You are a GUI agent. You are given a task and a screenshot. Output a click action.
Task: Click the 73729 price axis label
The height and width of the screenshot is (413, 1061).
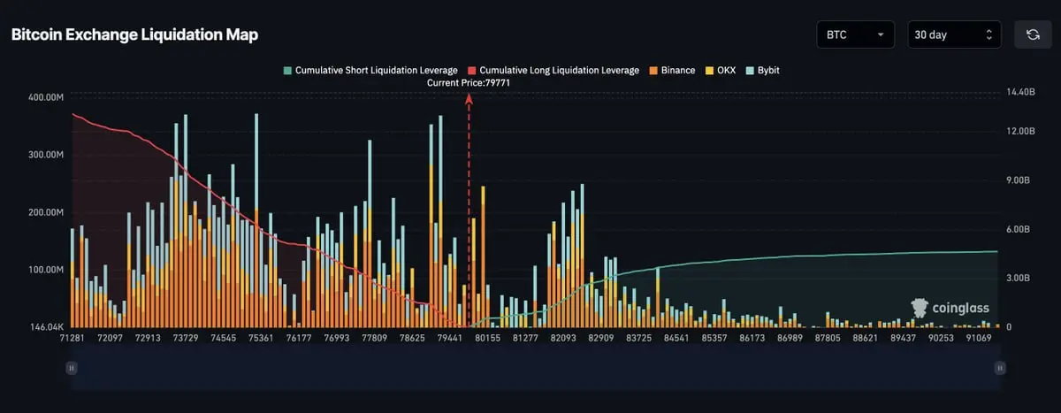[186, 339]
